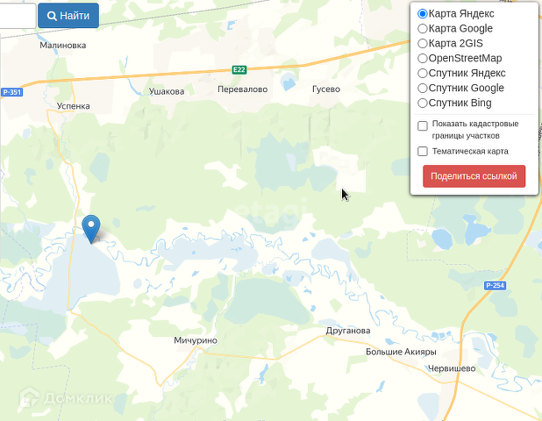Click the blue location pin marker
This screenshot has width=542, height=421.
pos(91,229)
